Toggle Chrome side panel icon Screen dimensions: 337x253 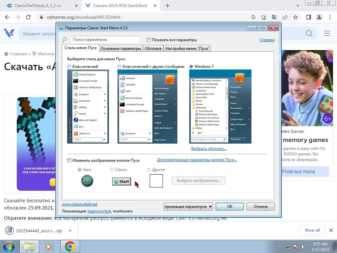[309, 17]
